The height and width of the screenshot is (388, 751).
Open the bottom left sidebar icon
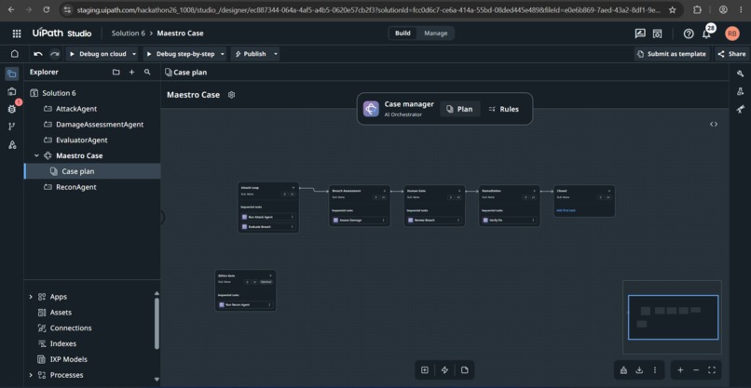12,144
